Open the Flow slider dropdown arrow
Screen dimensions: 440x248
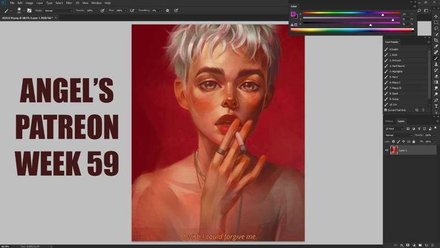[125, 10]
